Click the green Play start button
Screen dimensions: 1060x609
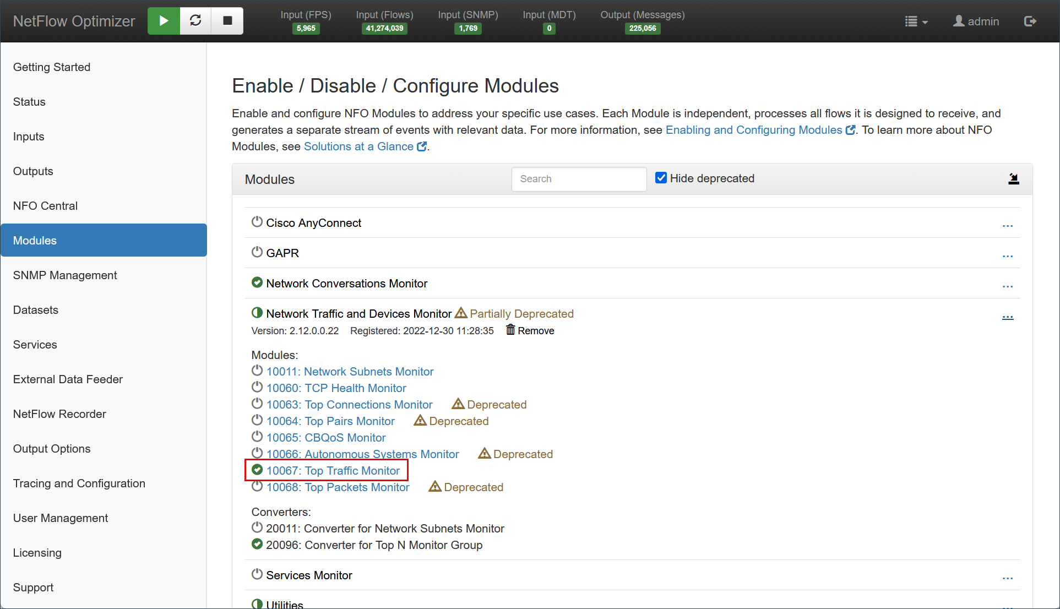(164, 21)
